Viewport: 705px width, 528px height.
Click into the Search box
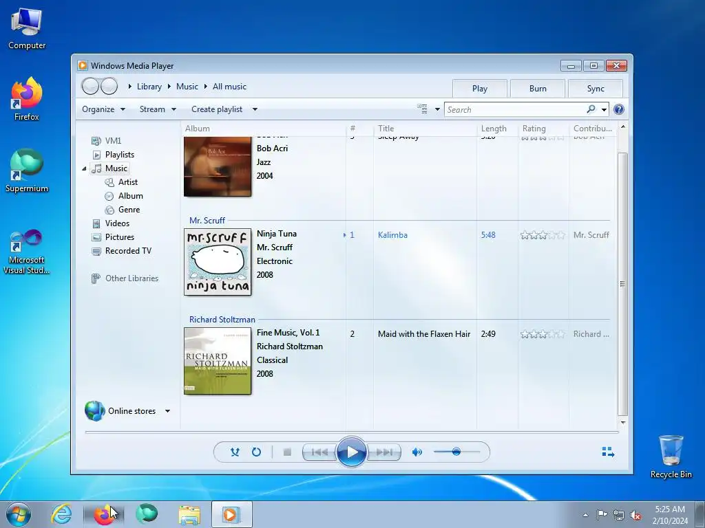coord(515,109)
